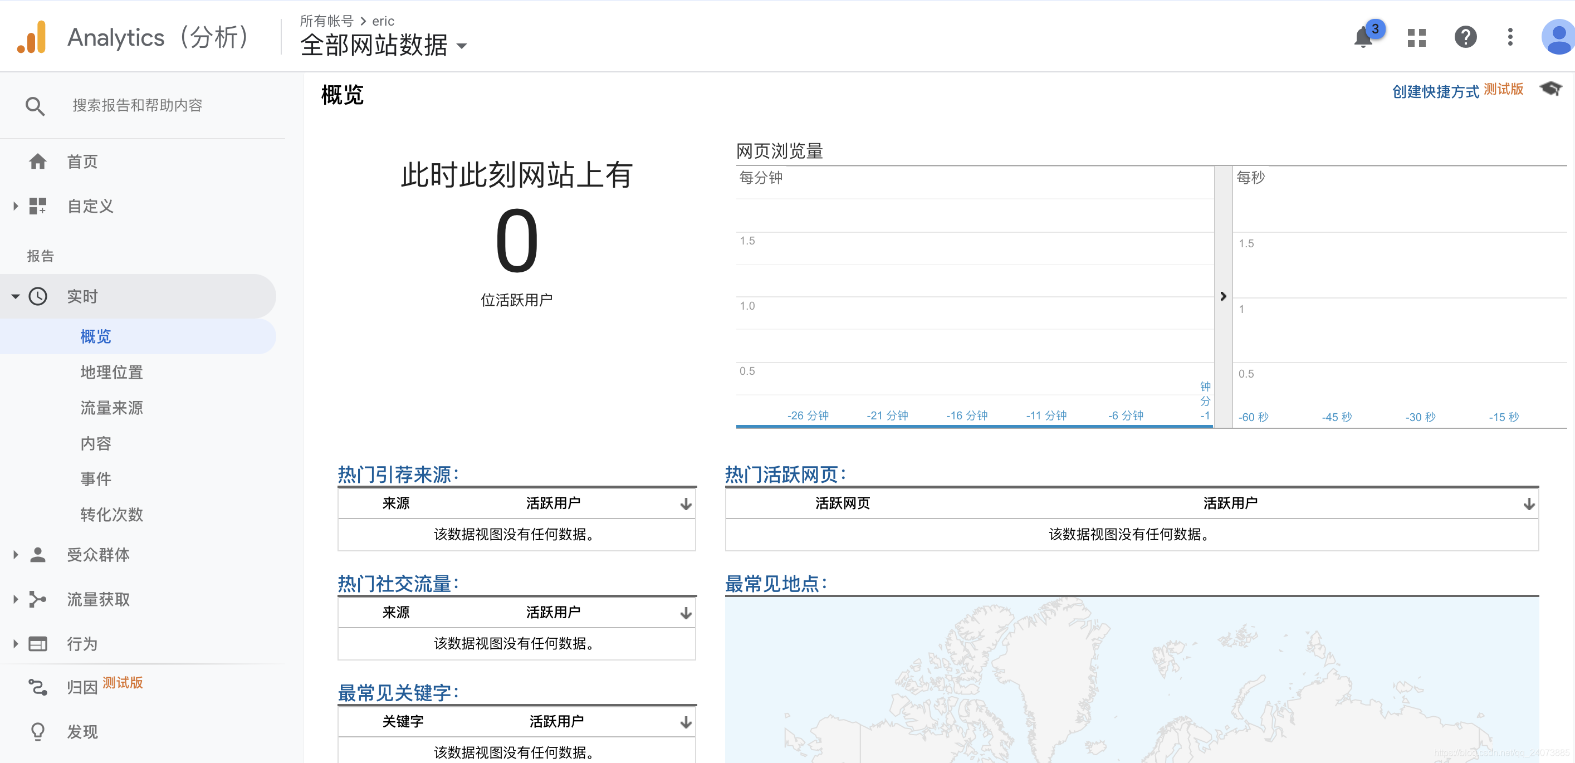The width and height of the screenshot is (1575, 763).
Task: Open the 地理位置 realtime report
Action: [x=111, y=373]
